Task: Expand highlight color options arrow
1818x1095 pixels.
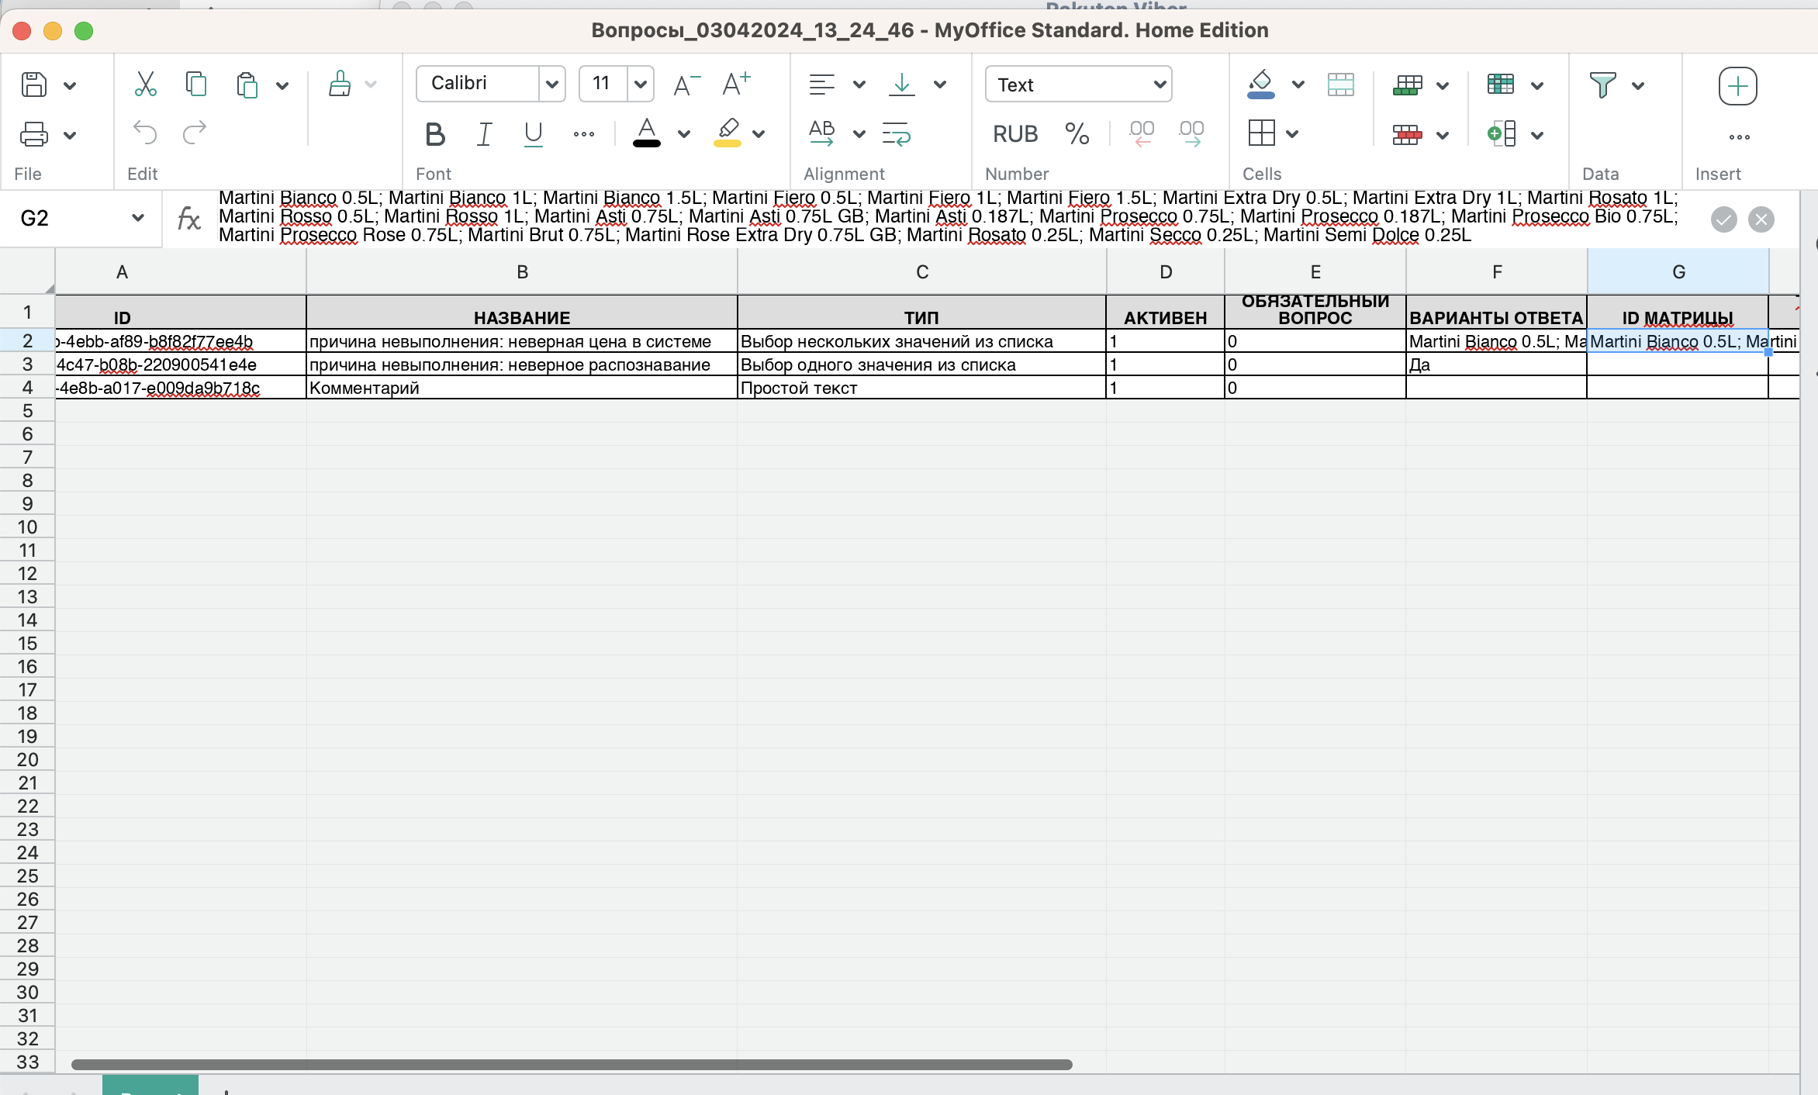Action: pos(759,134)
